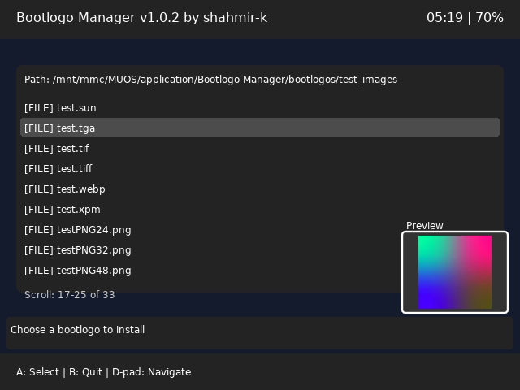
Task: Choose test.xpm from the list
Action: (260, 210)
